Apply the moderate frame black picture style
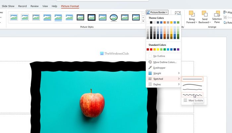This screenshot has height=133, width=232. tap(136, 17)
